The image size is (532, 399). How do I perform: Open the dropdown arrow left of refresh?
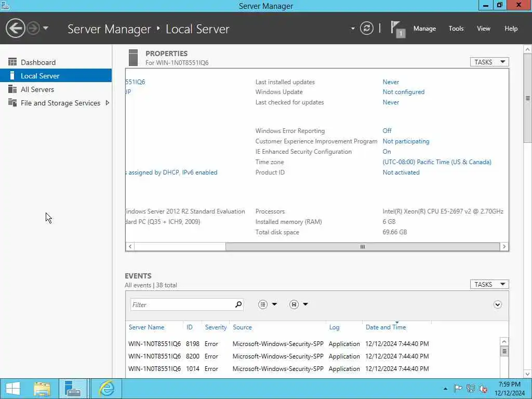click(x=353, y=29)
